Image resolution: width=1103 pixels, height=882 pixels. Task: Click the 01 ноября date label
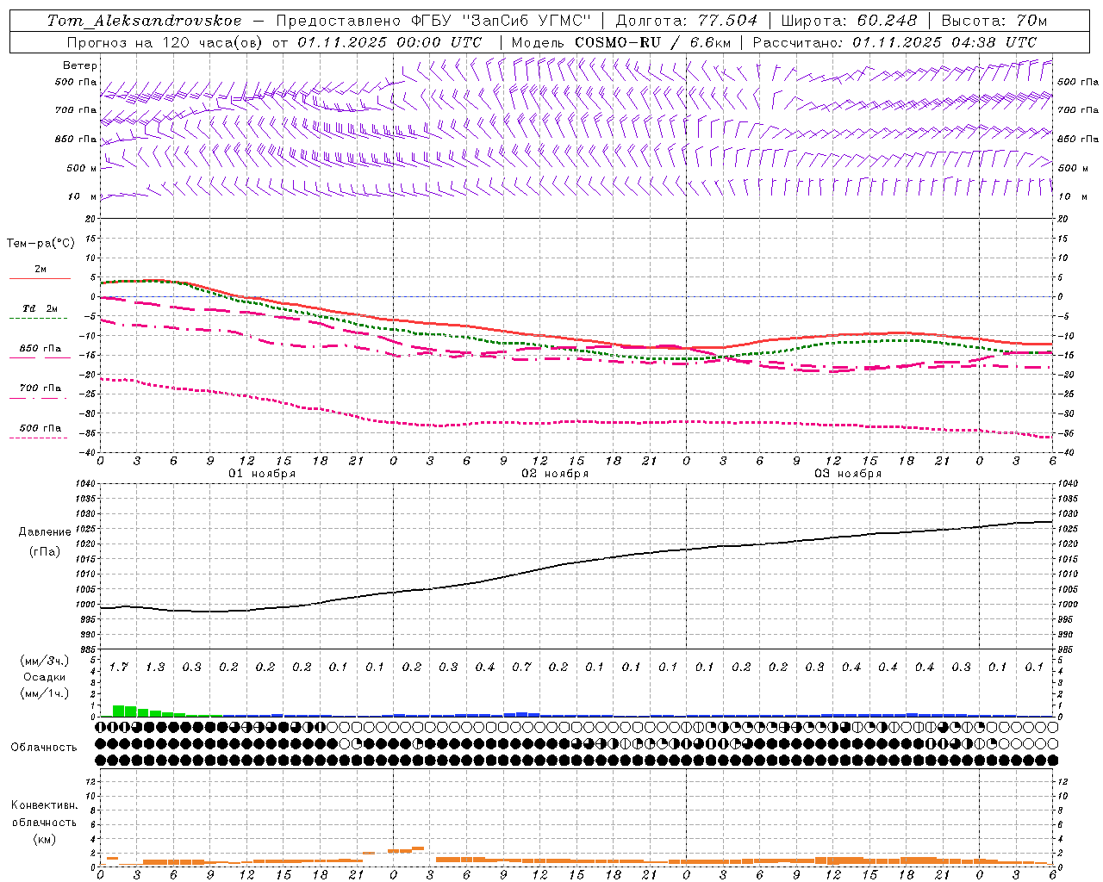coord(262,474)
